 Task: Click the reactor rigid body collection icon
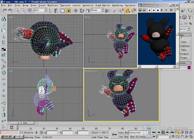pos(4,19)
